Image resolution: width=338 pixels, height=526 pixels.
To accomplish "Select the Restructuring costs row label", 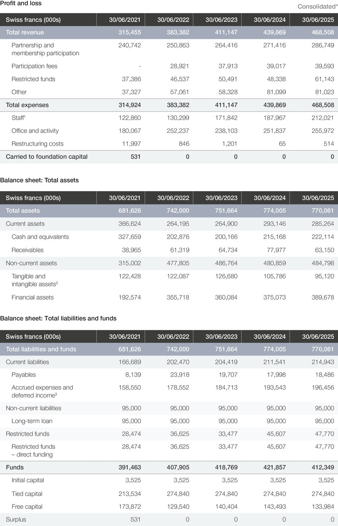I will point(37,144).
